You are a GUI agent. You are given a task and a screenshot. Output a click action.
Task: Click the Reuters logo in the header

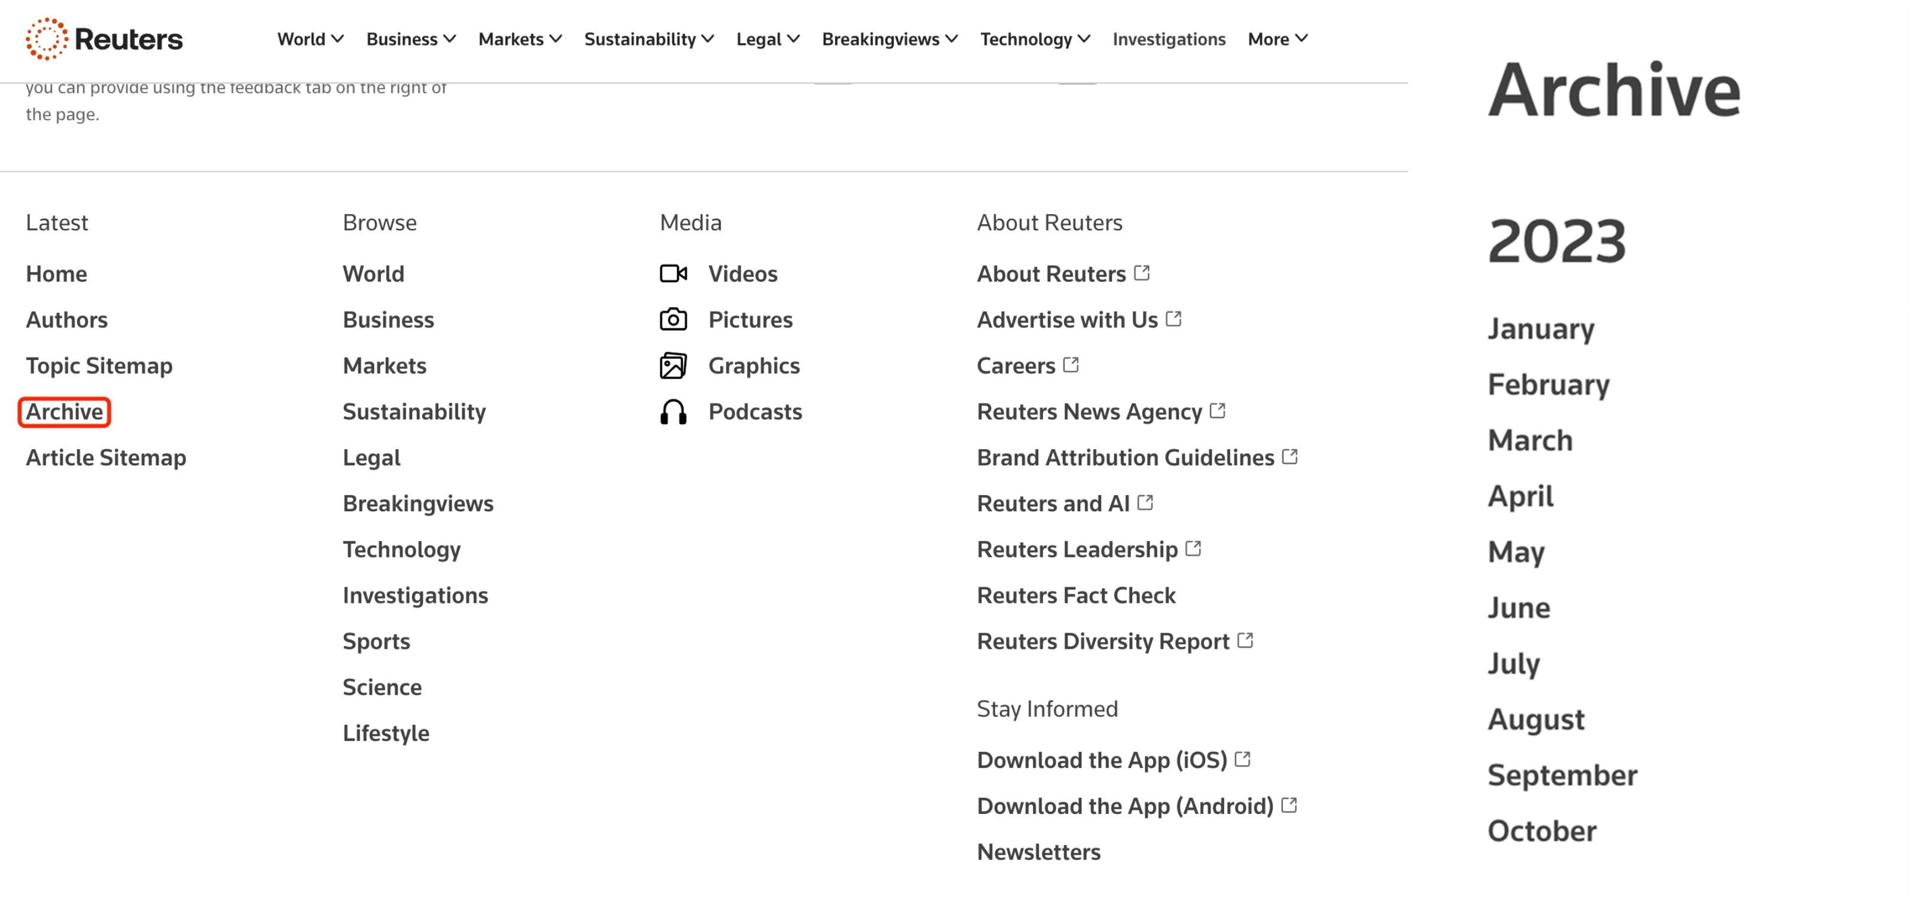tap(103, 38)
